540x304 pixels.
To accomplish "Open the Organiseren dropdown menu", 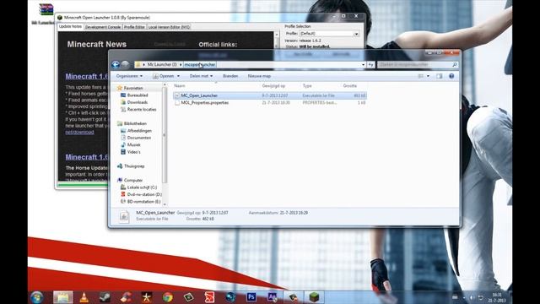I will [x=129, y=76].
